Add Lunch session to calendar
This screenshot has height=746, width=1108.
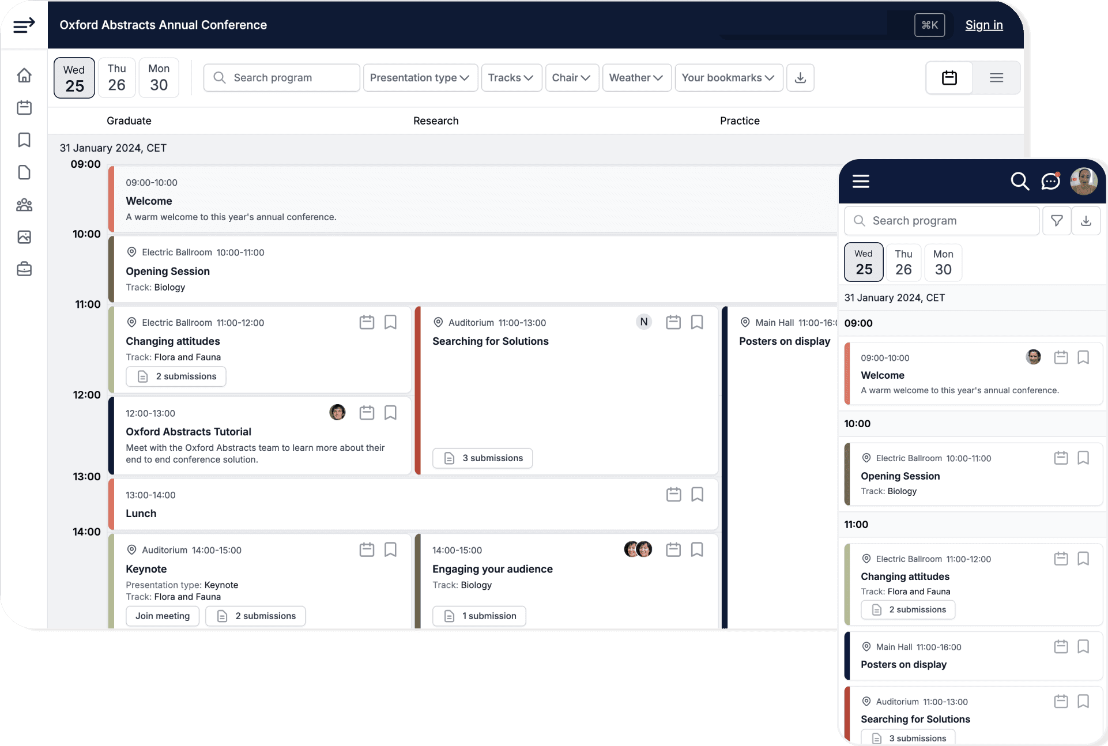[x=673, y=495]
